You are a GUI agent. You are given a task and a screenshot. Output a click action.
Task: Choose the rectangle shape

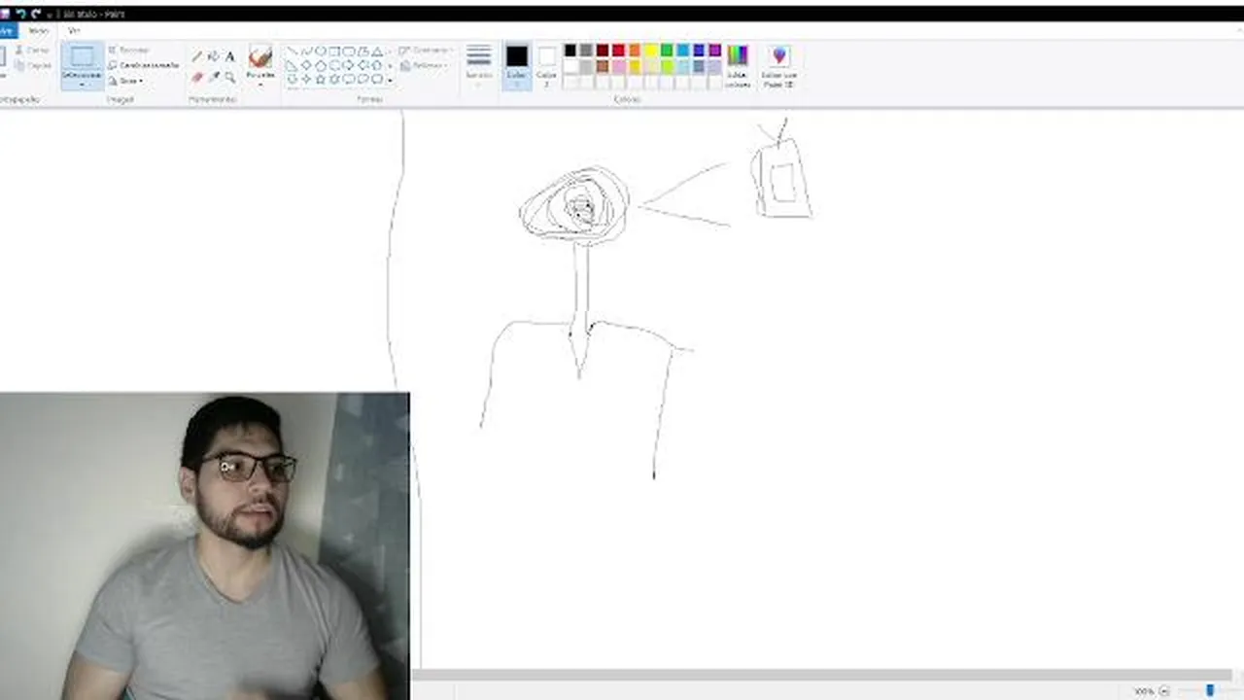click(334, 52)
